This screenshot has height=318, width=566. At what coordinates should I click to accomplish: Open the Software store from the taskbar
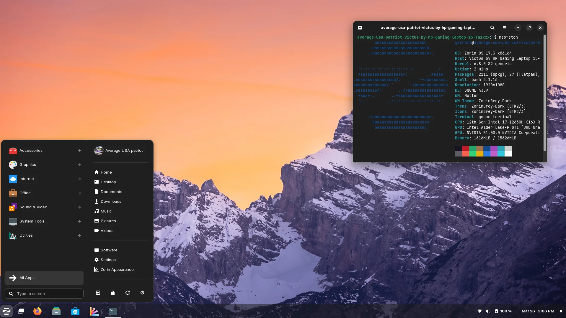point(75,311)
